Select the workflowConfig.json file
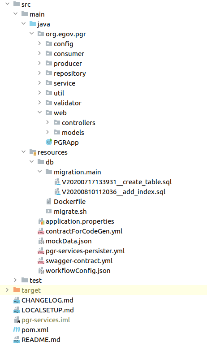This screenshot has width=207, height=346. (74, 271)
